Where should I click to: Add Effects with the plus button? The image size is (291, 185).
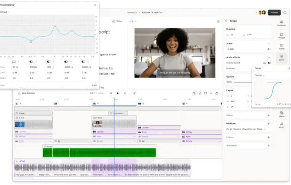coord(268,137)
